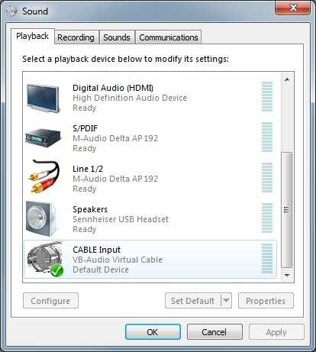The height and width of the screenshot is (352, 316).
Task: Confirm with the OK button
Action: [153, 332]
